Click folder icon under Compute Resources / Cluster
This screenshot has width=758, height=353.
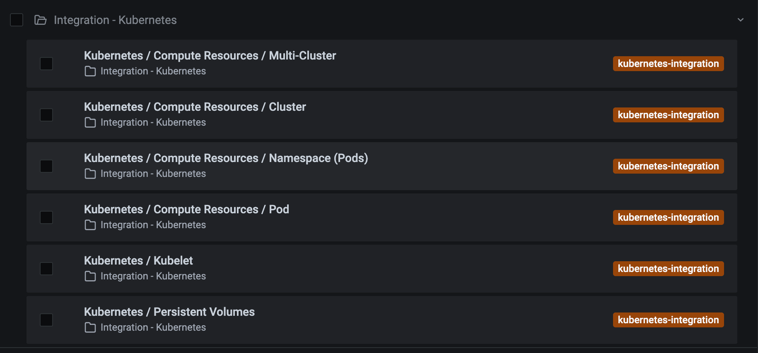click(x=90, y=123)
